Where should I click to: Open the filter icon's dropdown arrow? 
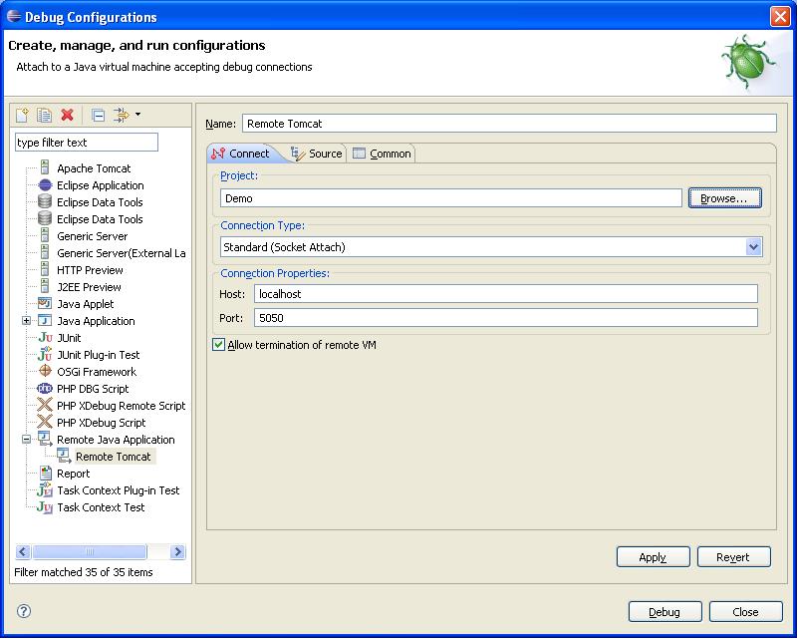click(137, 115)
